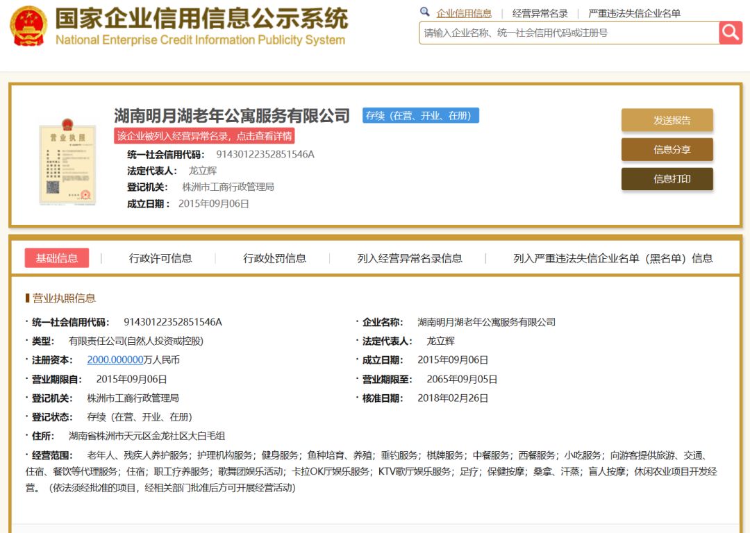Open the 列入严重违法失信企业名单(黑名单)信息 tab
The height and width of the screenshot is (533, 750).
612,258
